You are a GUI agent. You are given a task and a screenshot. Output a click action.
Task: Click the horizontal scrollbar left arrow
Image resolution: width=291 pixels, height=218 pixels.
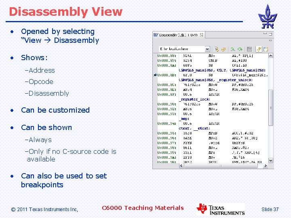181,166
